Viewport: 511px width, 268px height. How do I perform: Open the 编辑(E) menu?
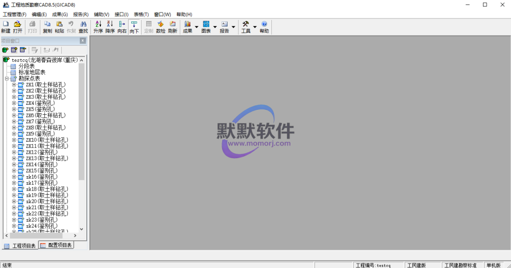[x=39, y=14]
